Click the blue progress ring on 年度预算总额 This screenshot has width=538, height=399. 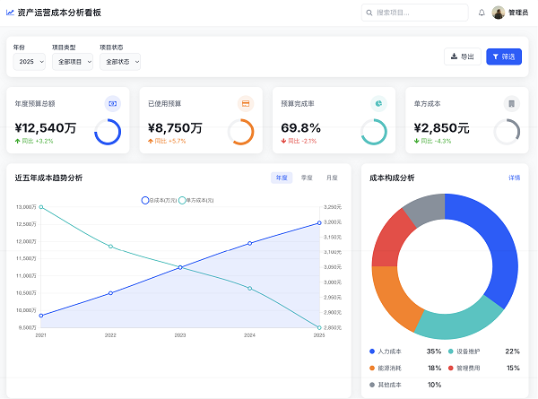click(108, 132)
